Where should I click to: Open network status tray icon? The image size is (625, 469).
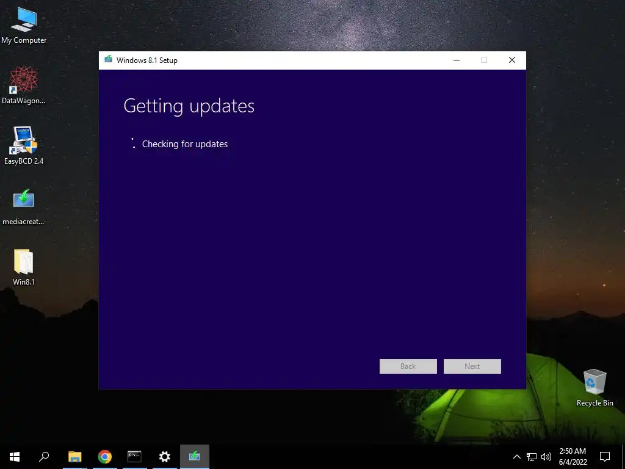(532, 457)
